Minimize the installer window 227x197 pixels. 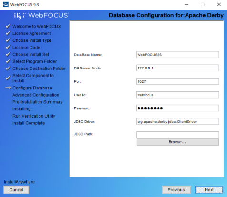point(187,5)
